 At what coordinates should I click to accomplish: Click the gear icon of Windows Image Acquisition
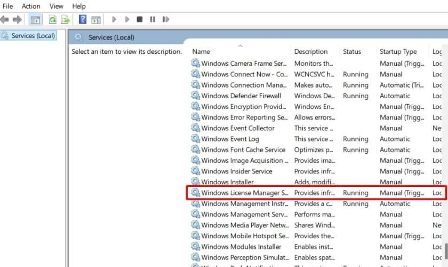[x=195, y=160]
